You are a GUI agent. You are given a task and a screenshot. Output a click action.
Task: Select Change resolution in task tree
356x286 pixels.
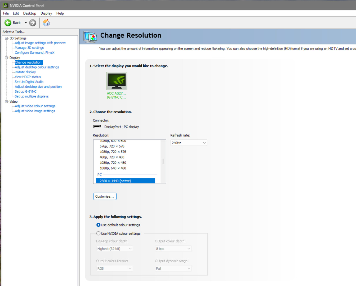pyautogui.click(x=28, y=62)
